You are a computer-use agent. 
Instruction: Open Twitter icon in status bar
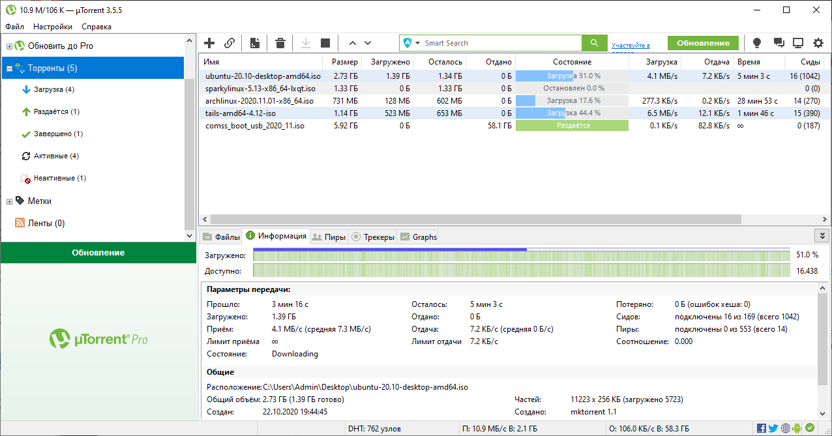(x=773, y=428)
